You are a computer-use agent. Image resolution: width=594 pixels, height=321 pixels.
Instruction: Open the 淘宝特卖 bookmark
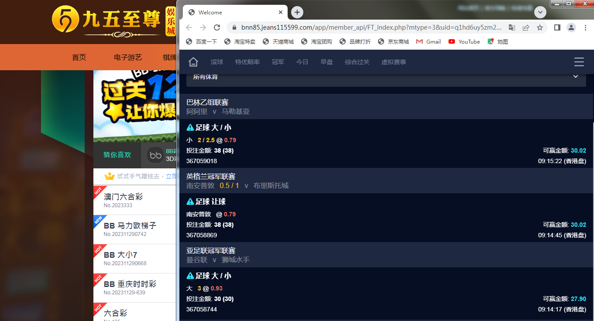pyautogui.click(x=240, y=41)
